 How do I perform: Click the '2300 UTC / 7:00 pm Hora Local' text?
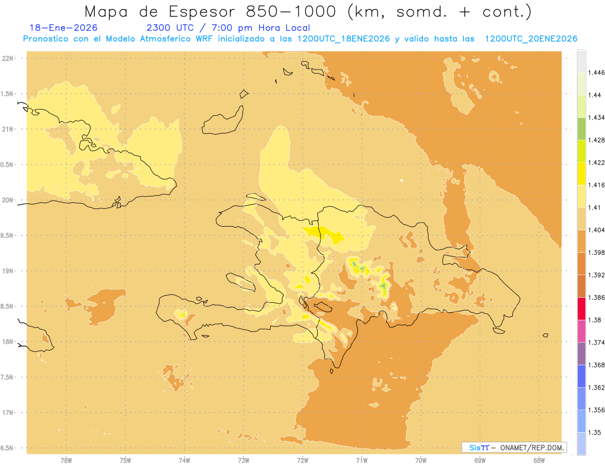[228, 28]
